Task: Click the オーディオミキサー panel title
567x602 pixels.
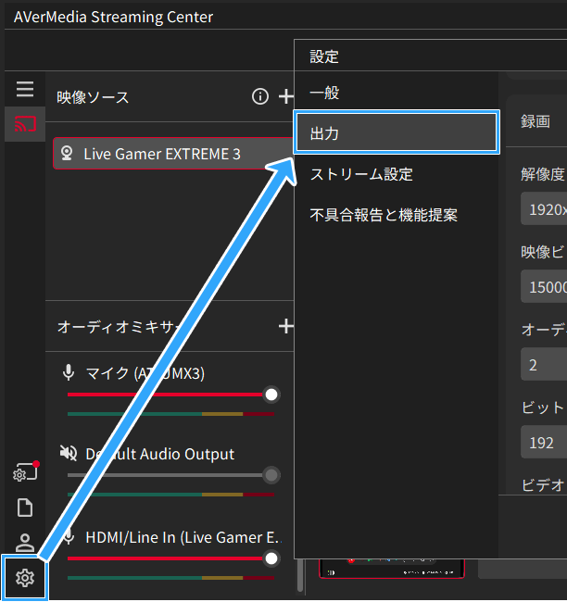Action: [x=119, y=327]
